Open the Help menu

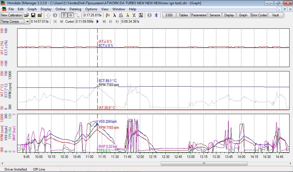tap(132, 9)
